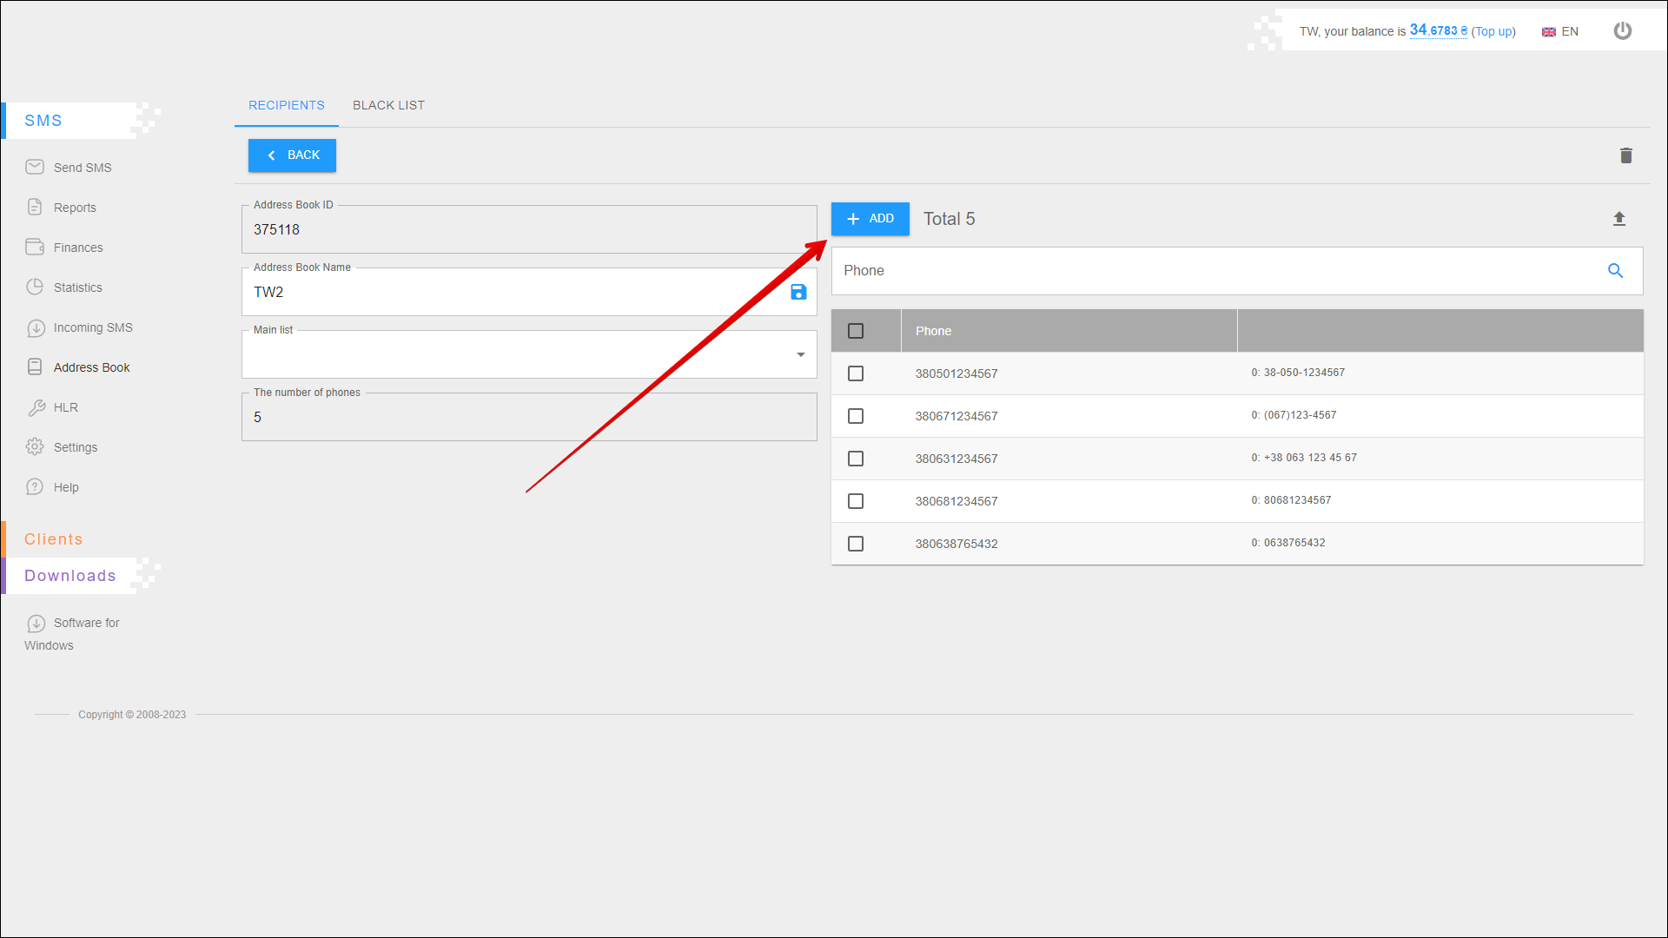Open Incoming SMS in sidebar

92,327
